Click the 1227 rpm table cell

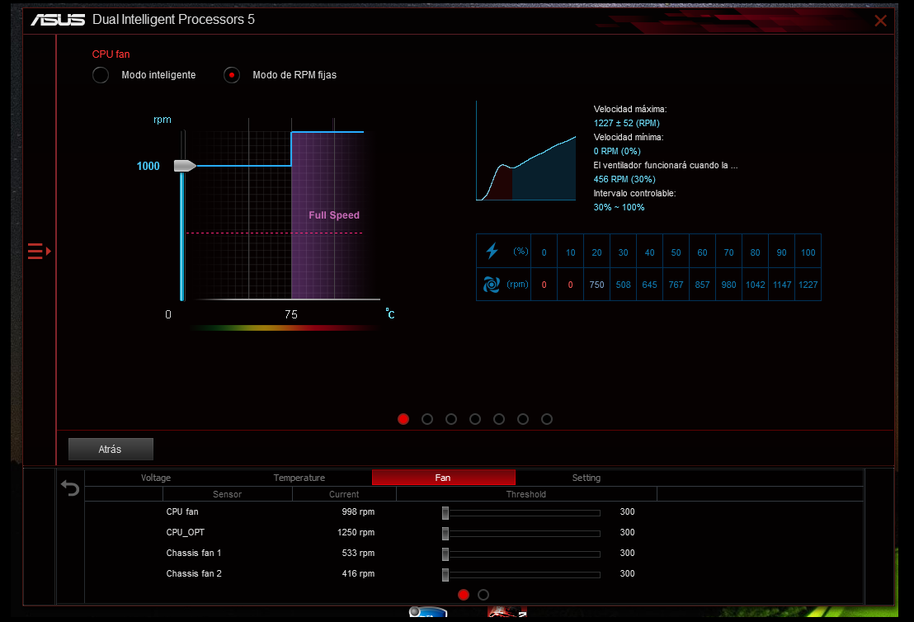click(808, 285)
